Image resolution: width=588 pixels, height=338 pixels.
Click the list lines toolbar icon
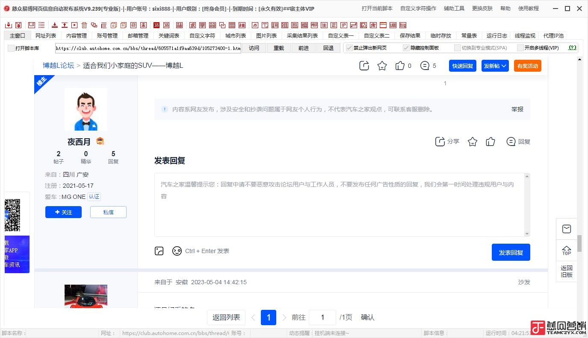pyautogui.click(x=41, y=25)
